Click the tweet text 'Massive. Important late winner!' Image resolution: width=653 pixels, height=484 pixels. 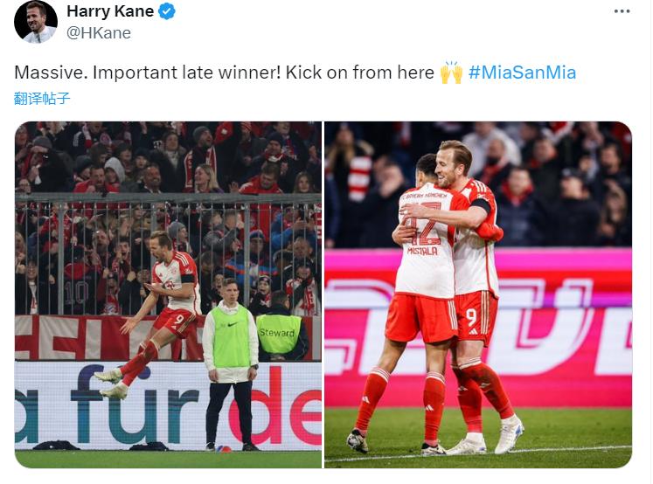(148, 73)
